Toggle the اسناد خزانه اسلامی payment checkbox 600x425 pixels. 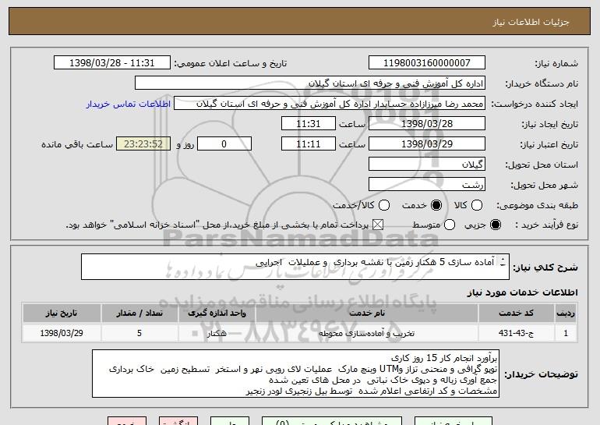pos(378,225)
